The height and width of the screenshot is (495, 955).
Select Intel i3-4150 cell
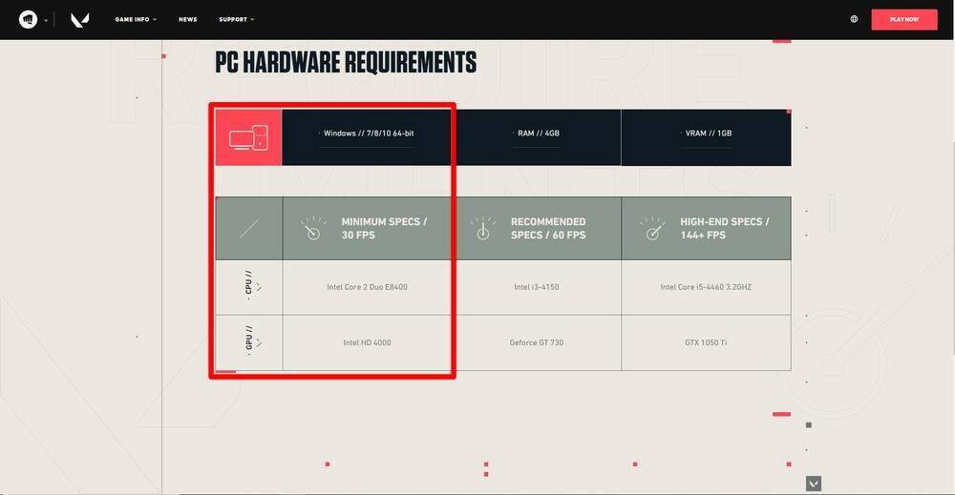(x=537, y=287)
